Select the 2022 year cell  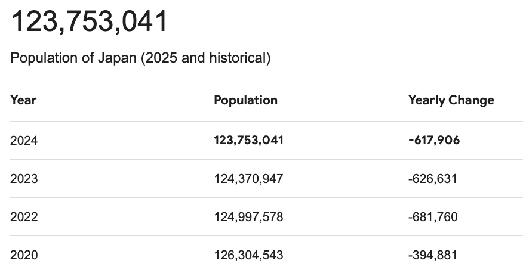click(x=24, y=217)
